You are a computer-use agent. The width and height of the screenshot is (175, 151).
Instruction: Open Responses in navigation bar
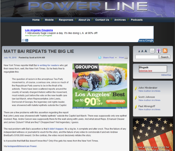coord(66,20)
